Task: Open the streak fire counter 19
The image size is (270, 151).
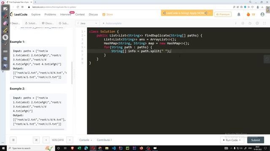Action: point(251,15)
